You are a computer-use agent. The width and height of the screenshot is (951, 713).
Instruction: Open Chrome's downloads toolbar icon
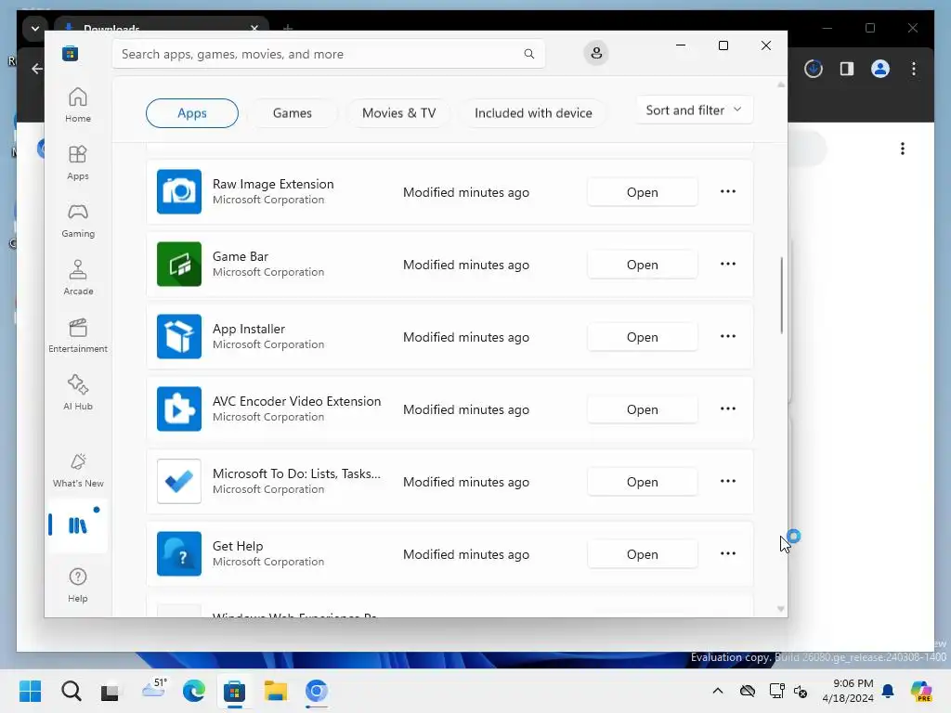tap(814, 69)
